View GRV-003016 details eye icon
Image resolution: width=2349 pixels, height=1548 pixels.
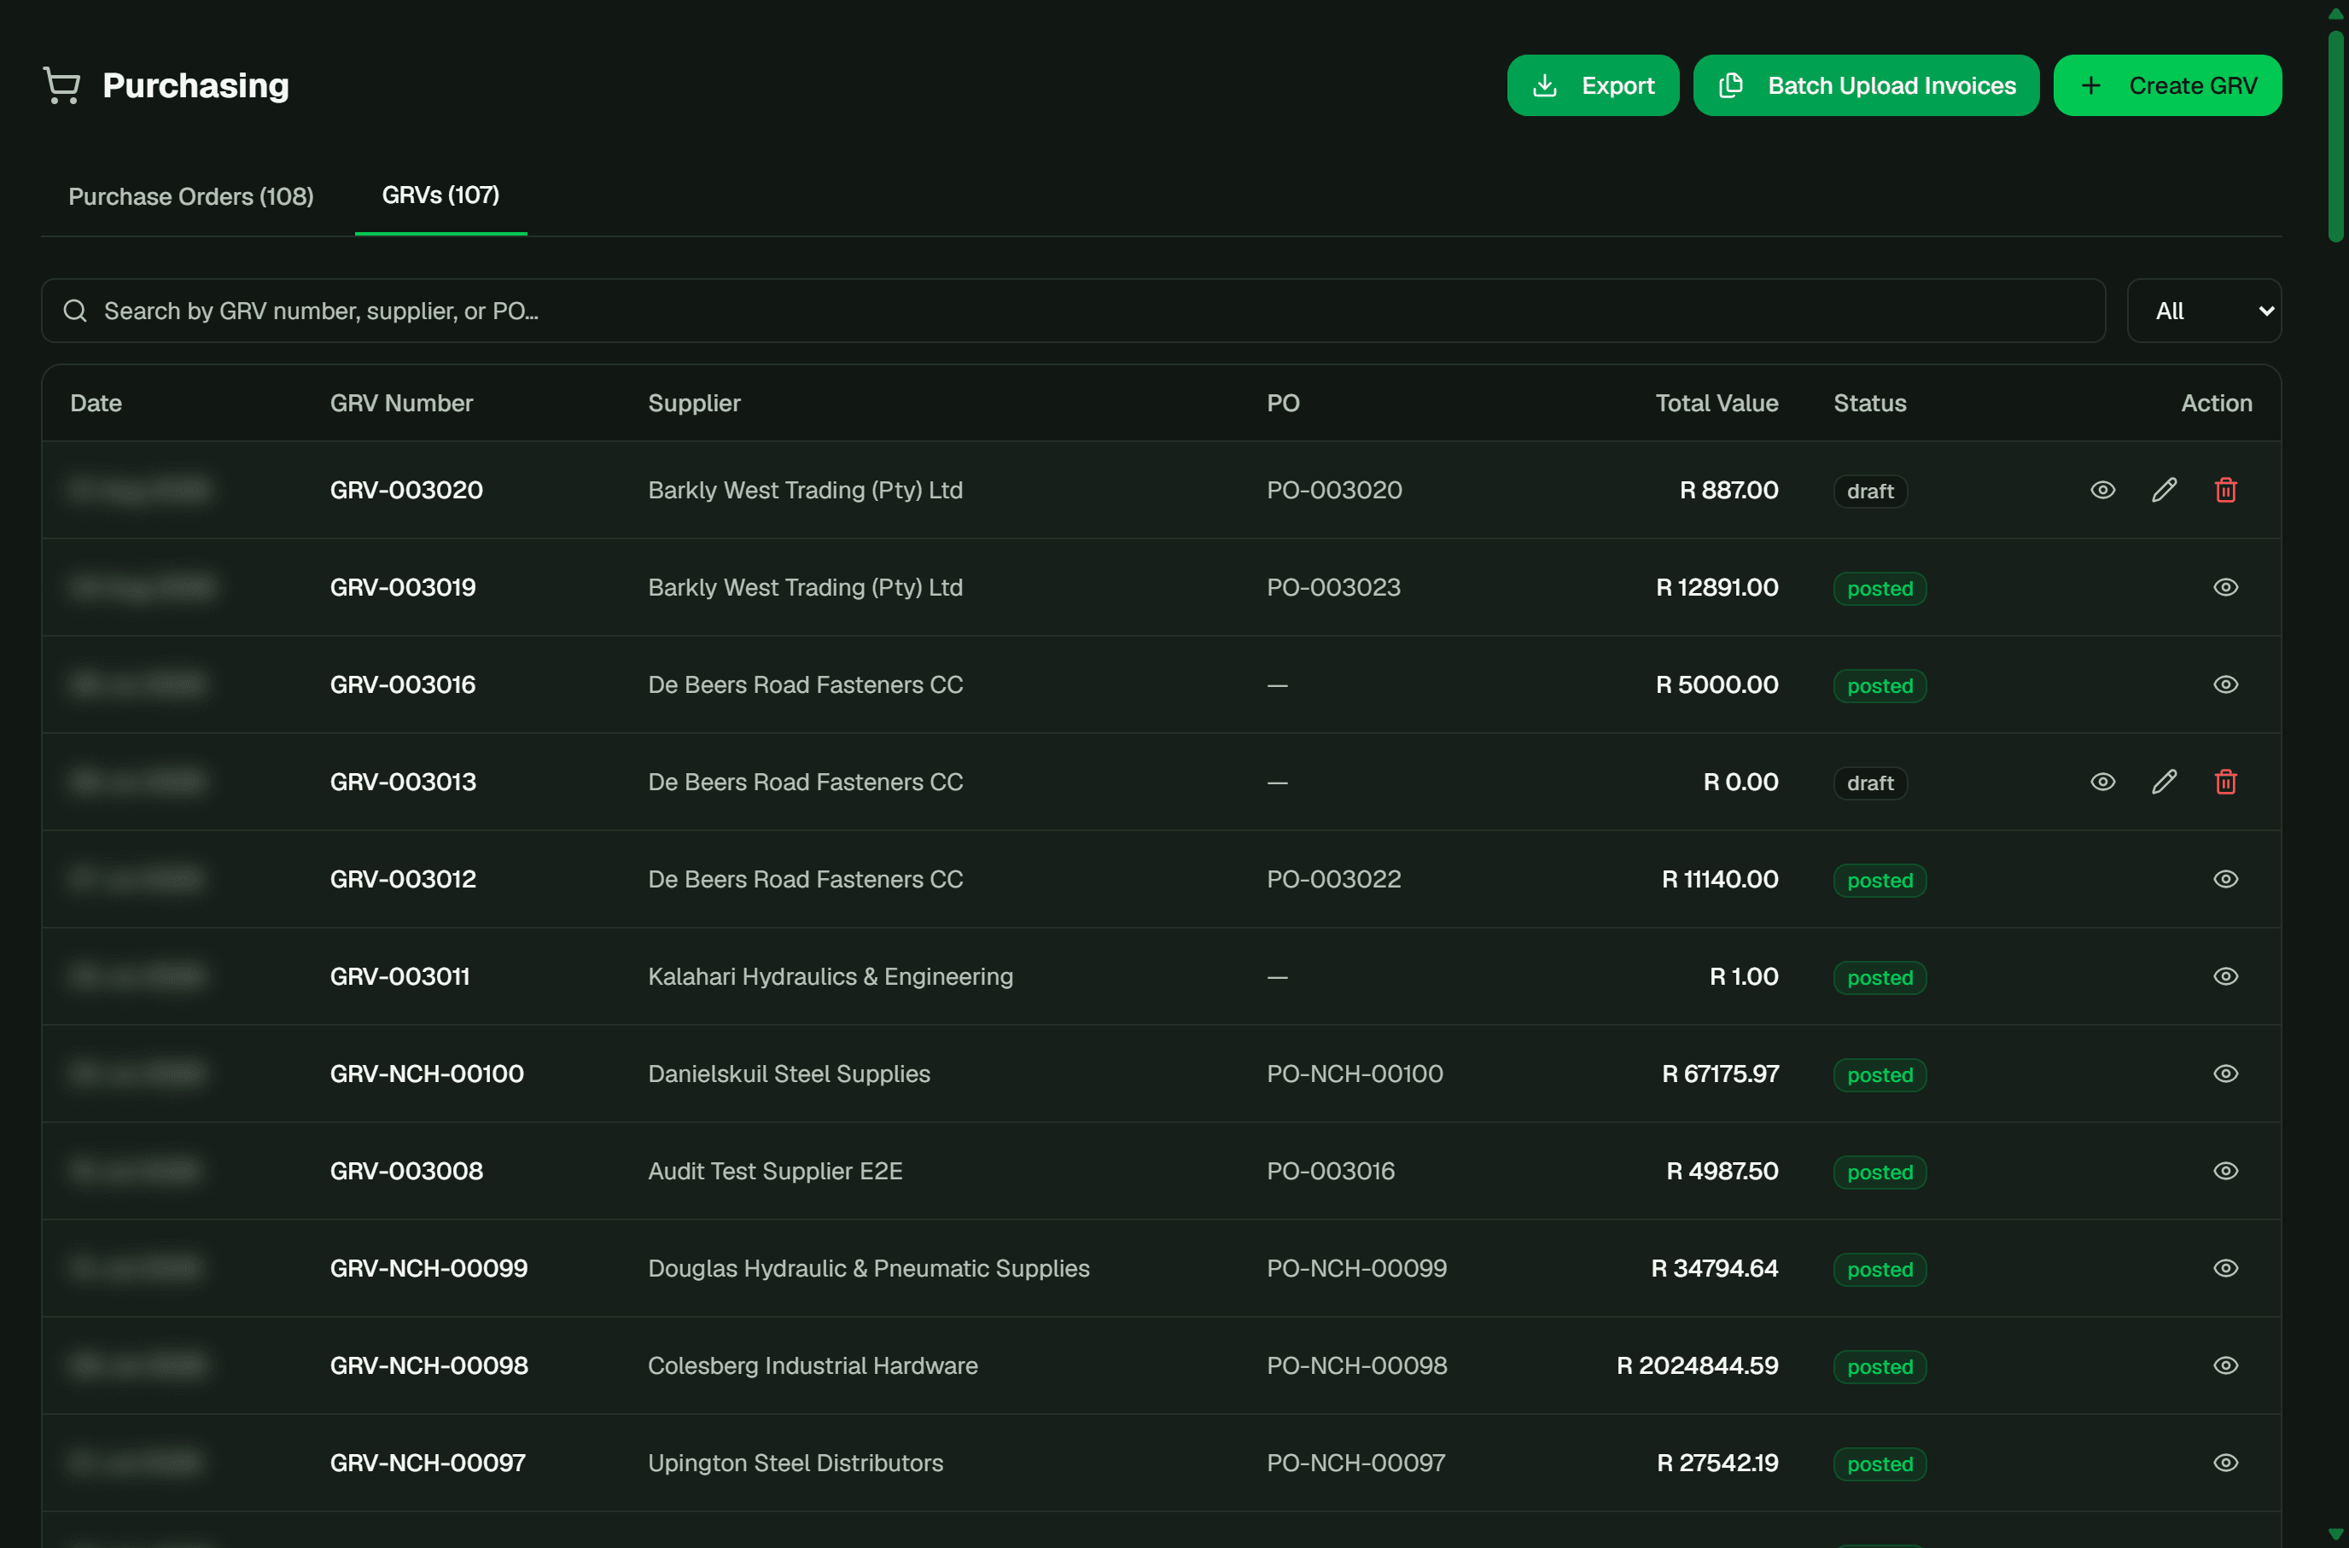[x=2224, y=684]
